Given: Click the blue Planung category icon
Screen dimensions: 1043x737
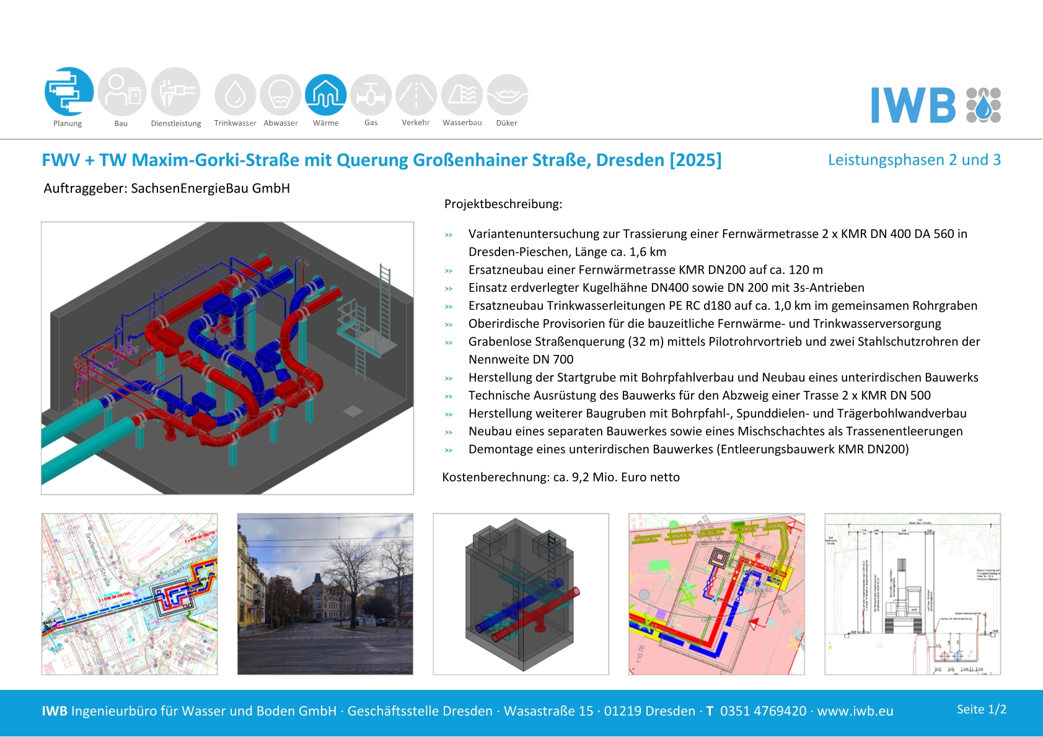Looking at the screenshot, I should pos(69,92).
